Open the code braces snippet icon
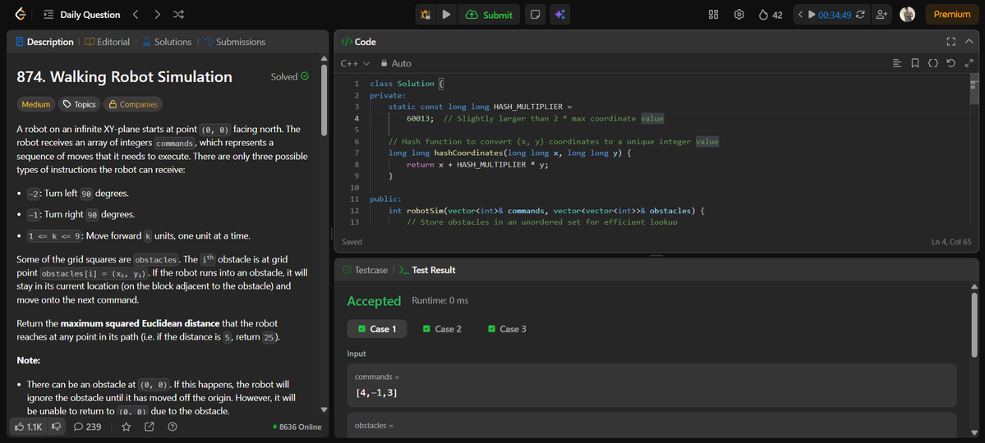This screenshot has width=985, height=443. point(933,63)
